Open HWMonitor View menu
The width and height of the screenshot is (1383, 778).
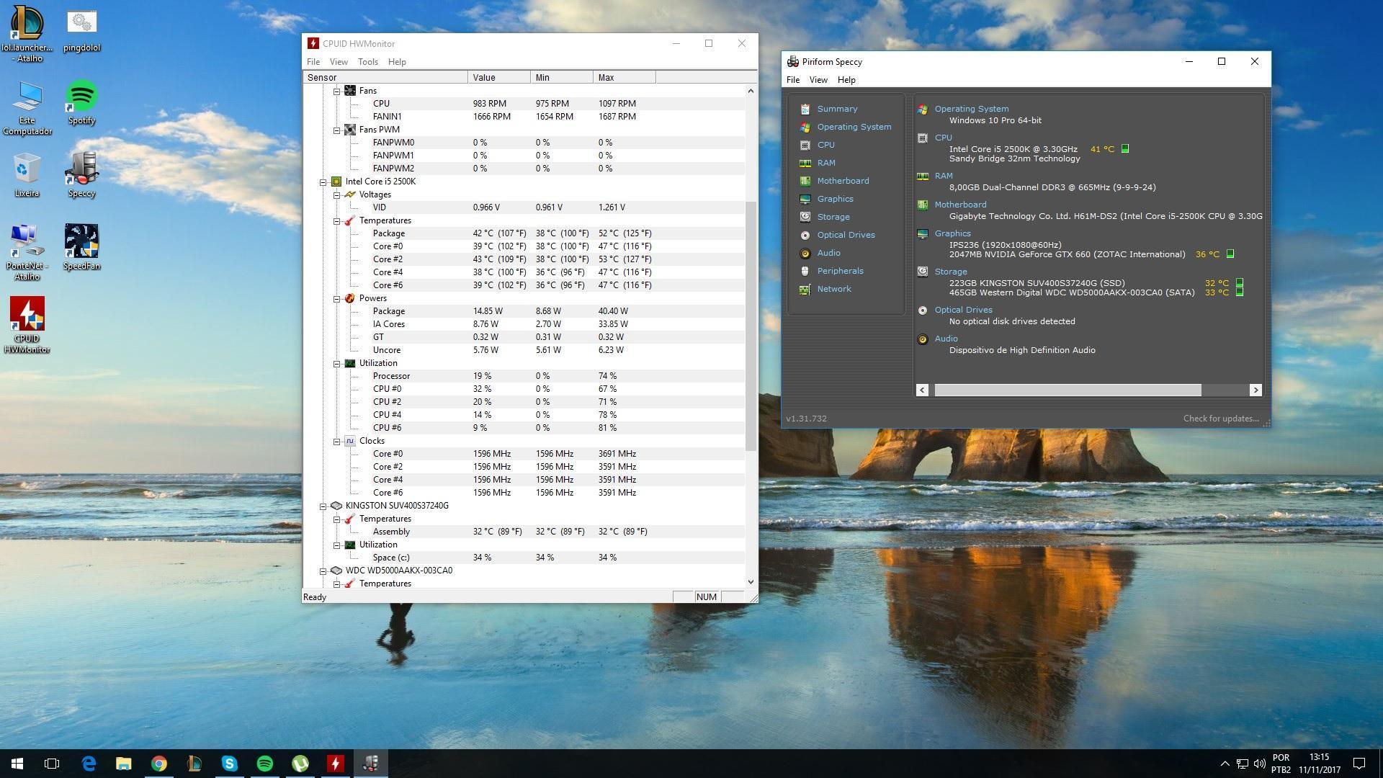(339, 62)
